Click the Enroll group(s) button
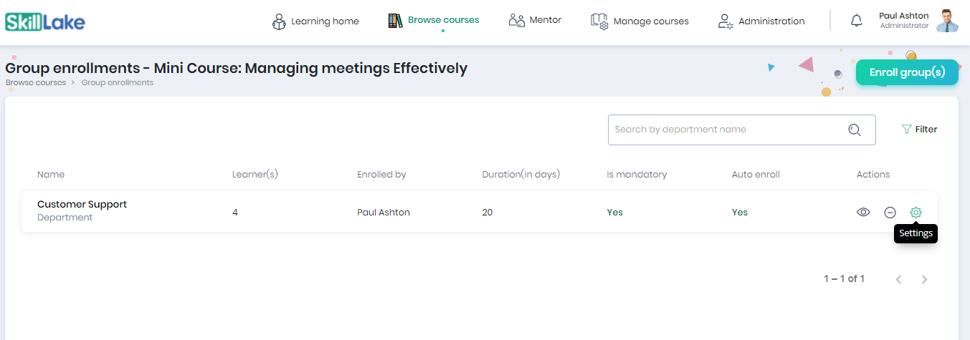 [x=907, y=72]
